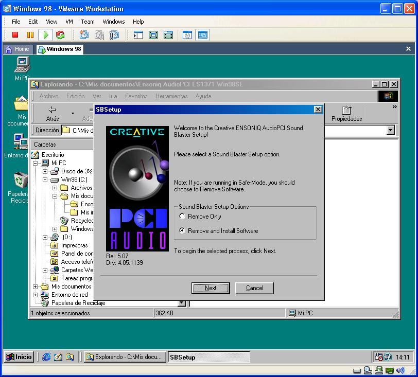This screenshot has height=377, width=418.
Task: Click the Cancel button in SBSetup
Action: (254, 288)
